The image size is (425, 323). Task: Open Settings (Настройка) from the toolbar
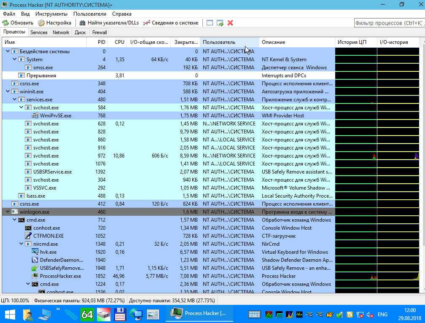[x=54, y=23]
